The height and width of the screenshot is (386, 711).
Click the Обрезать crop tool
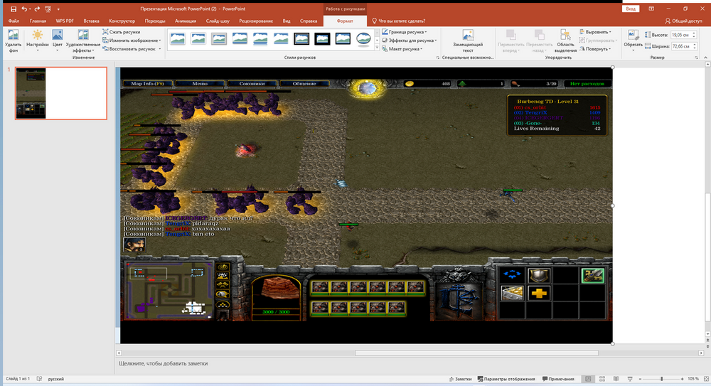tap(633, 40)
